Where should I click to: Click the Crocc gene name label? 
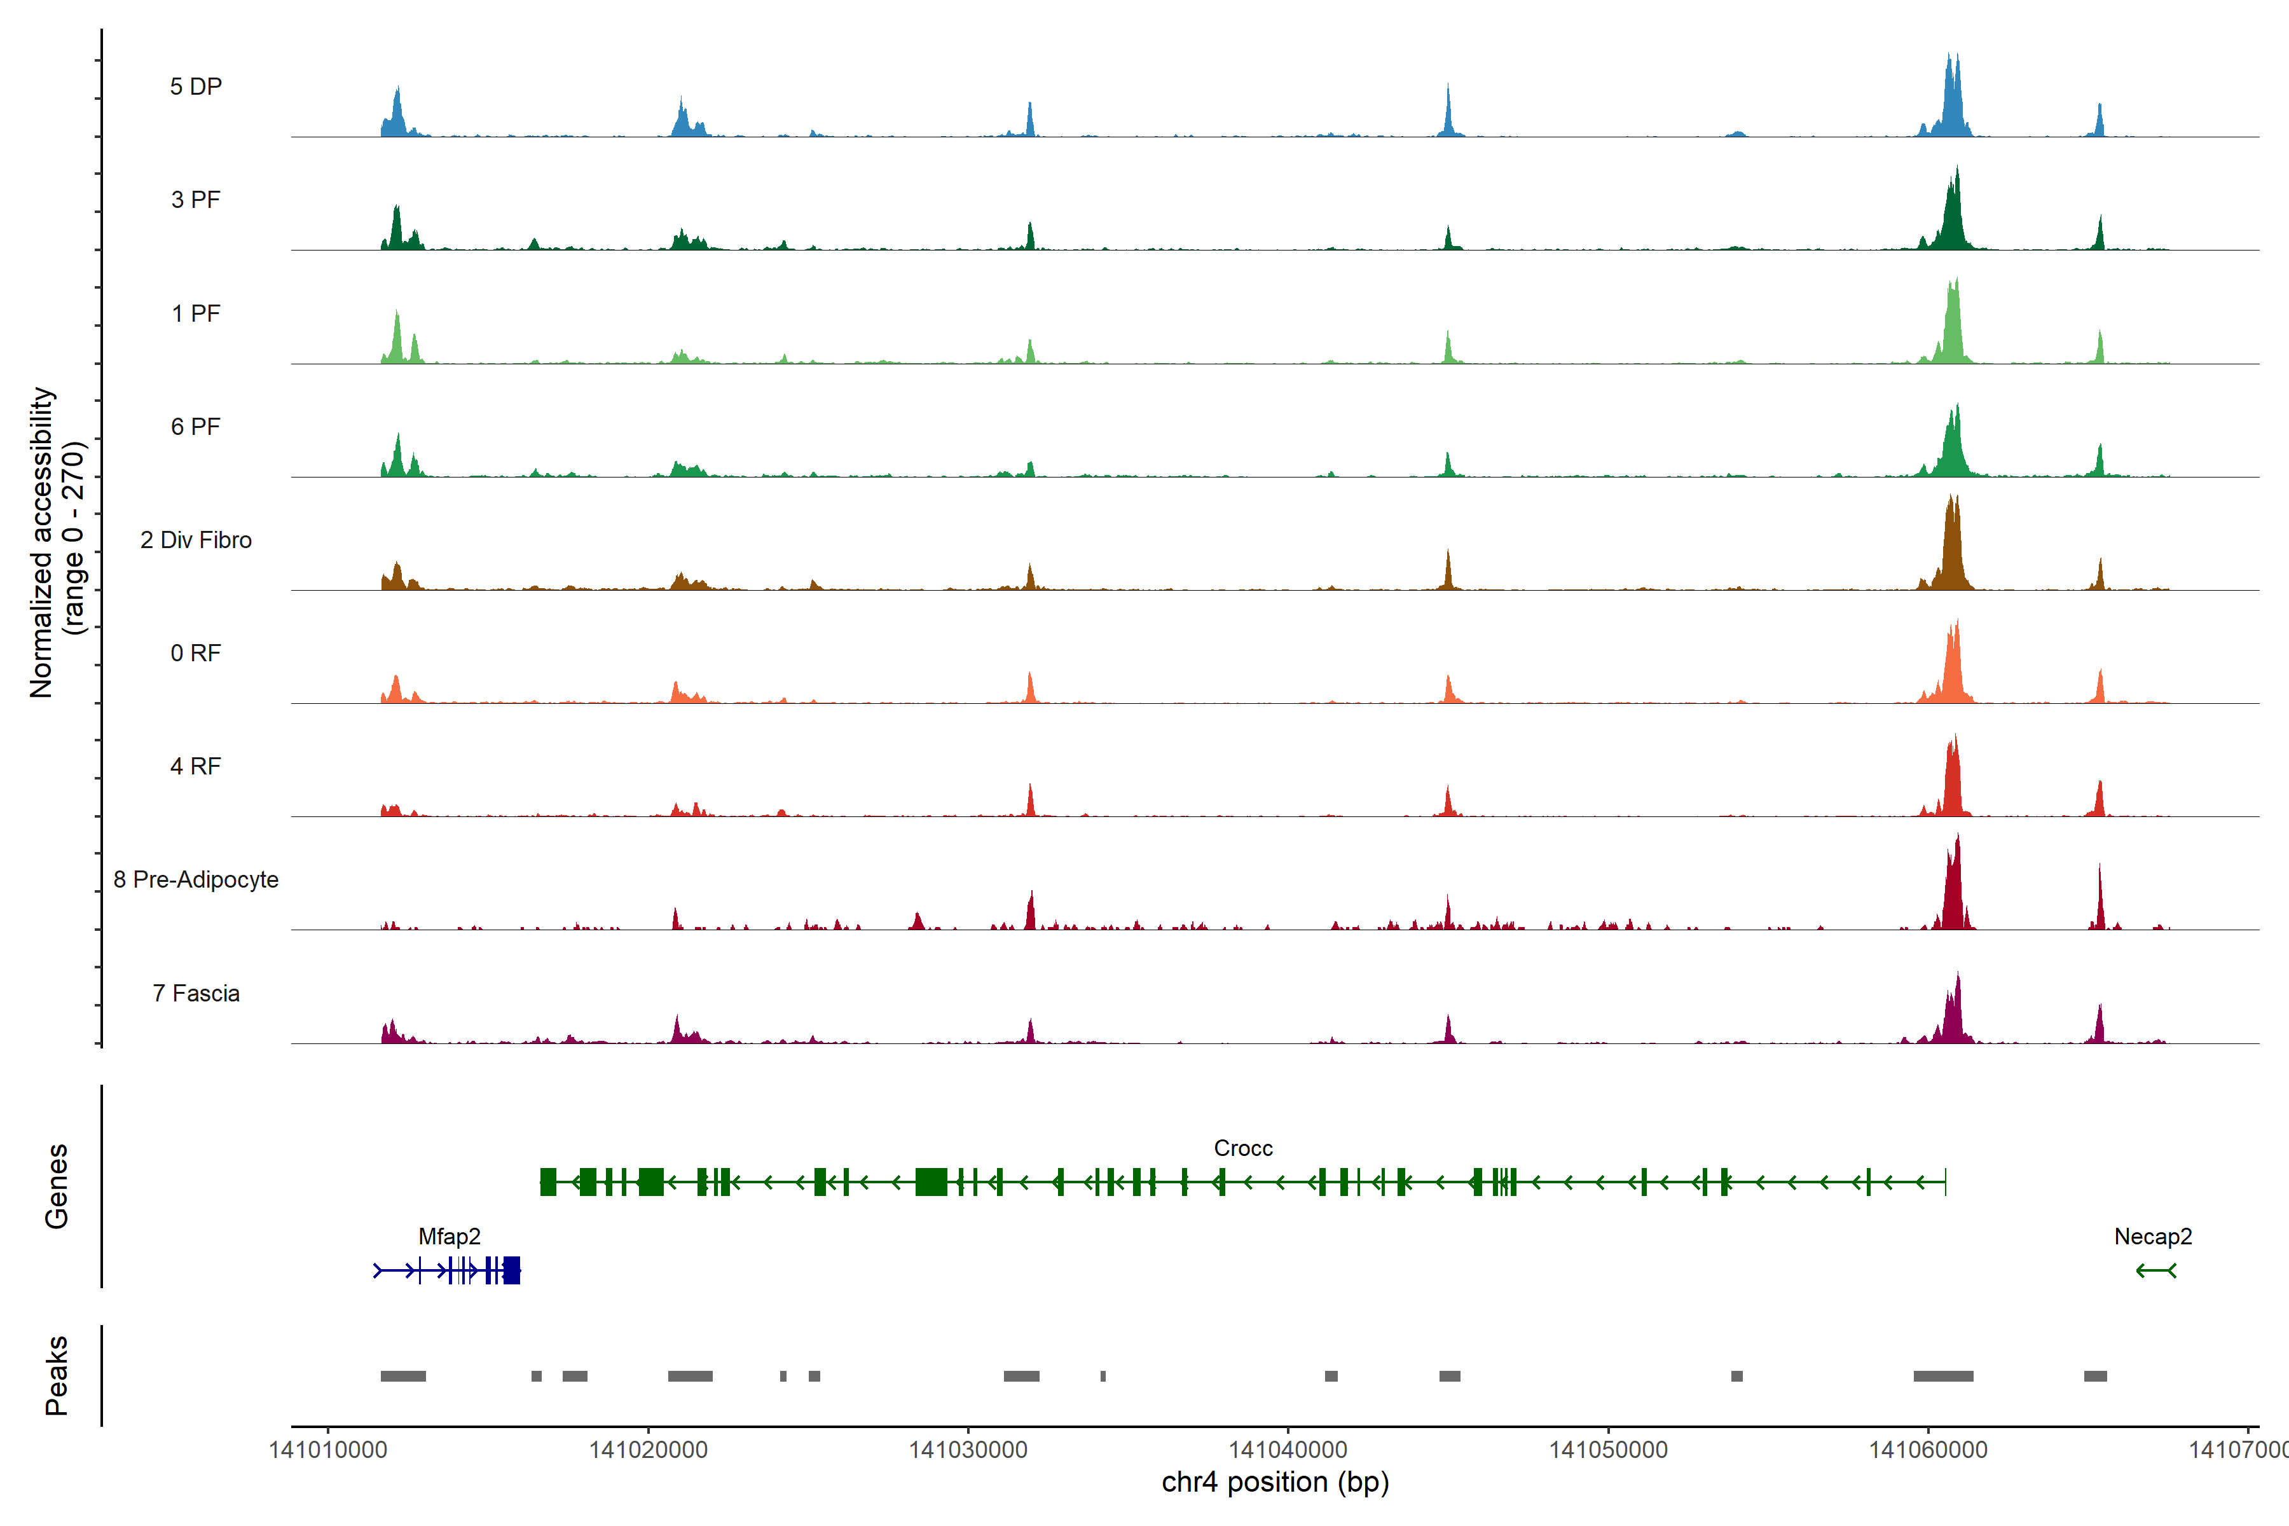click(x=1243, y=1148)
